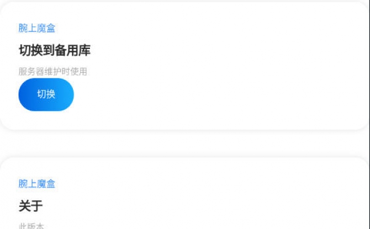Select the 服务器维护时使用 description text
The width and height of the screenshot is (370, 229).
click(53, 72)
